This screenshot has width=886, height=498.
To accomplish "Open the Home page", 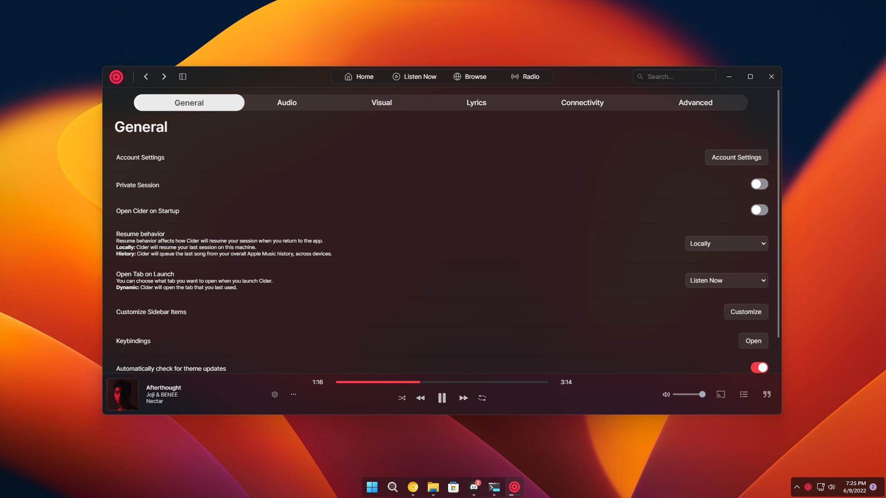I will point(359,77).
